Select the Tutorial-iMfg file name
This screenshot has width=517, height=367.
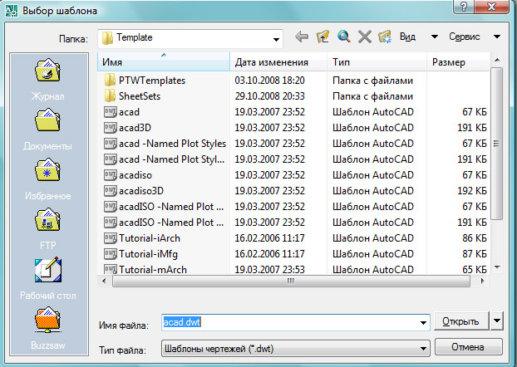tap(148, 254)
